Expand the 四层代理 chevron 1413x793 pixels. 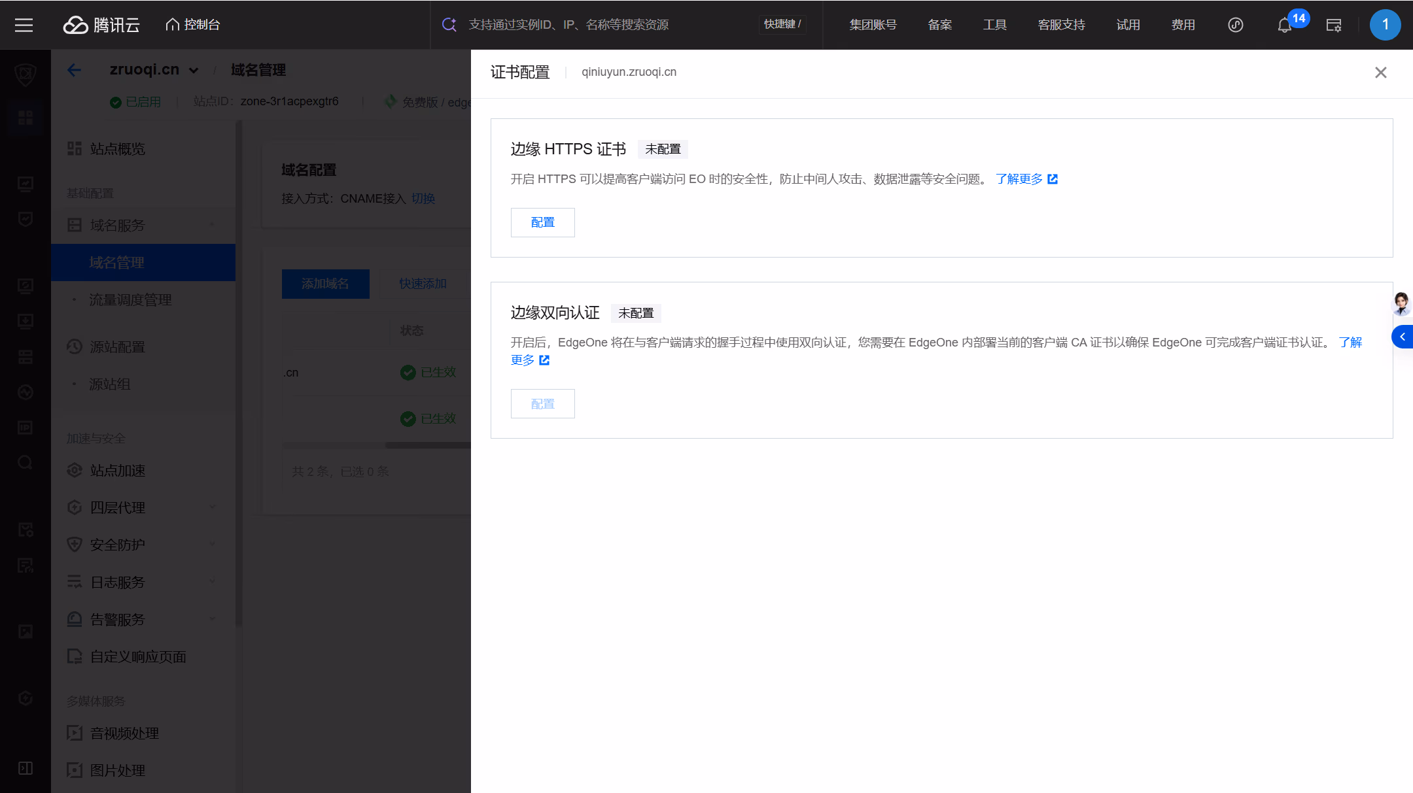213,507
